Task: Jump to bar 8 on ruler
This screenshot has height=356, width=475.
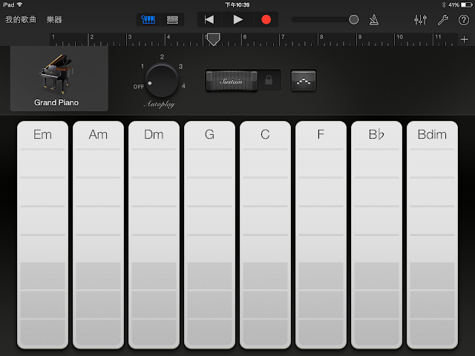Action: [321, 37]
